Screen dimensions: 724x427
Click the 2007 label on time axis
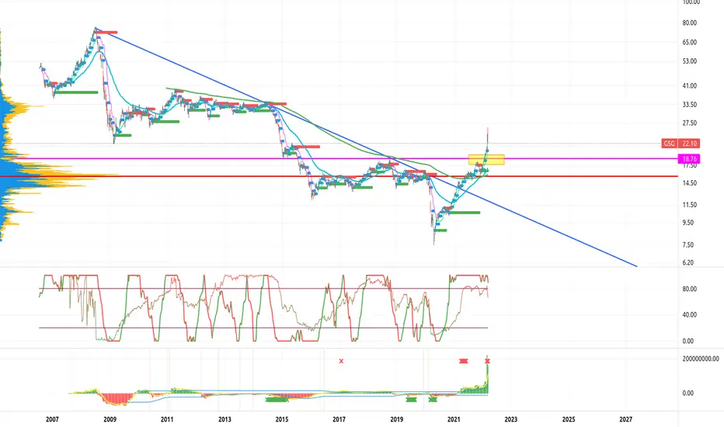[52, 419]
